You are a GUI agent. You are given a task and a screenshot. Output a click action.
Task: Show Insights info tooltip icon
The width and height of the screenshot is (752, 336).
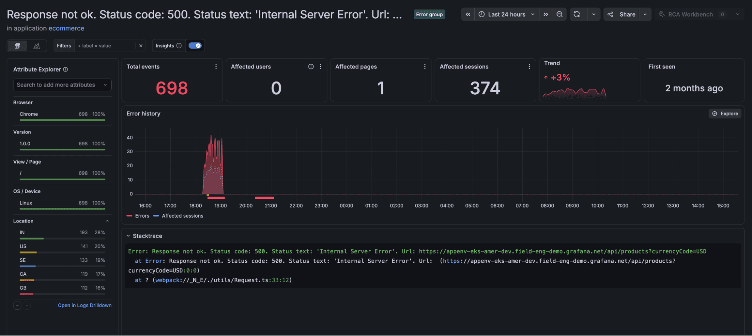pos(179,46)
